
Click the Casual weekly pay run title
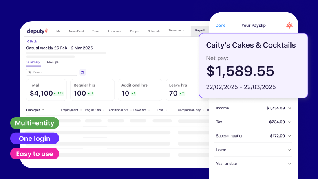[60, 48]
